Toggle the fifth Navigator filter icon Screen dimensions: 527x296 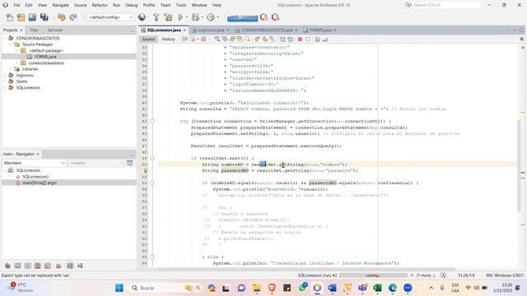point(48,266)
